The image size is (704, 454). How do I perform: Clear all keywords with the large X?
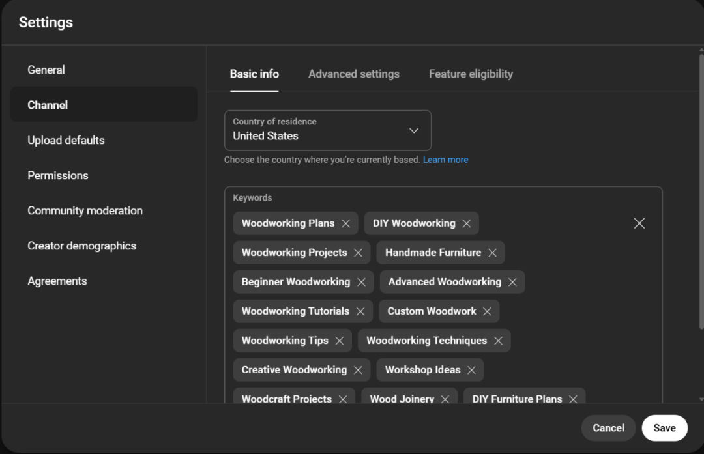point(639,223)
